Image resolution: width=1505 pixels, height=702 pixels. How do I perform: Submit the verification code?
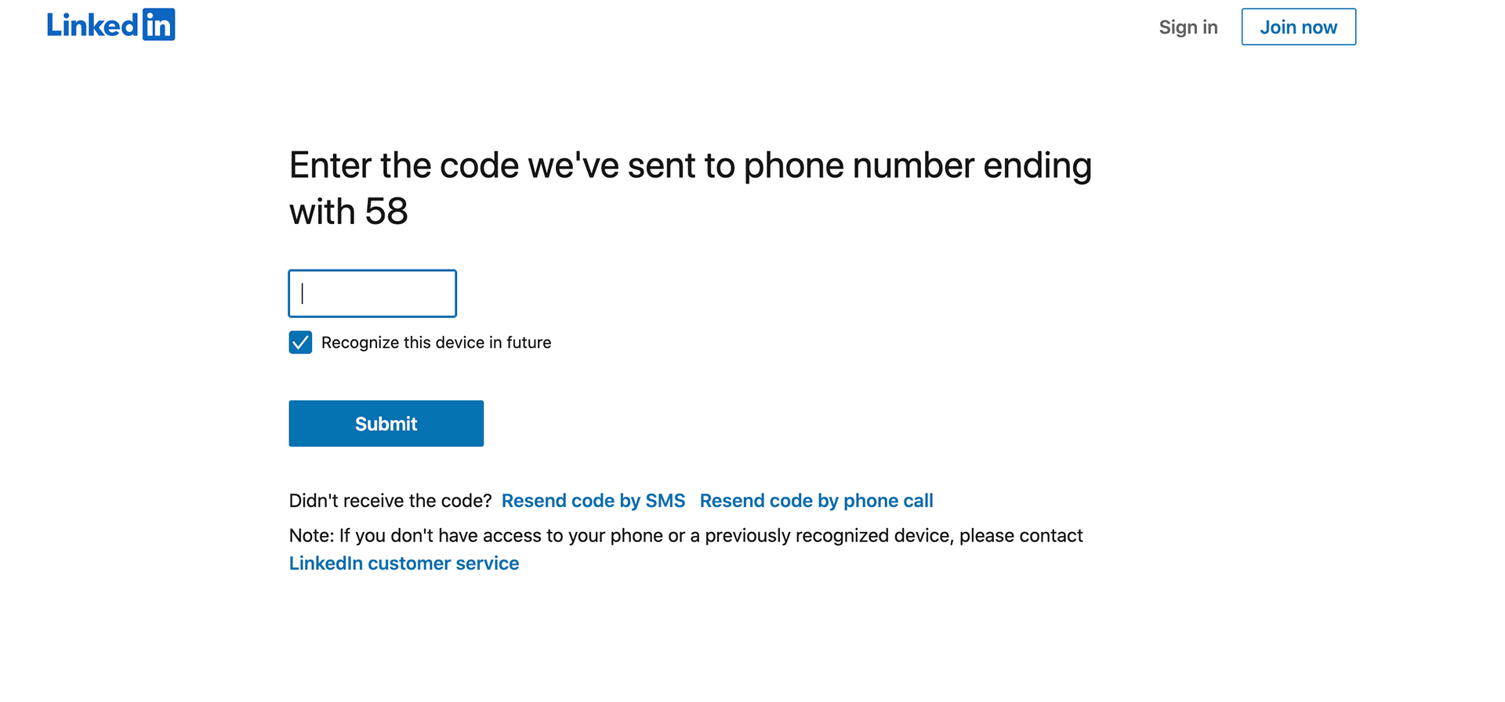(x=386, y=423)
